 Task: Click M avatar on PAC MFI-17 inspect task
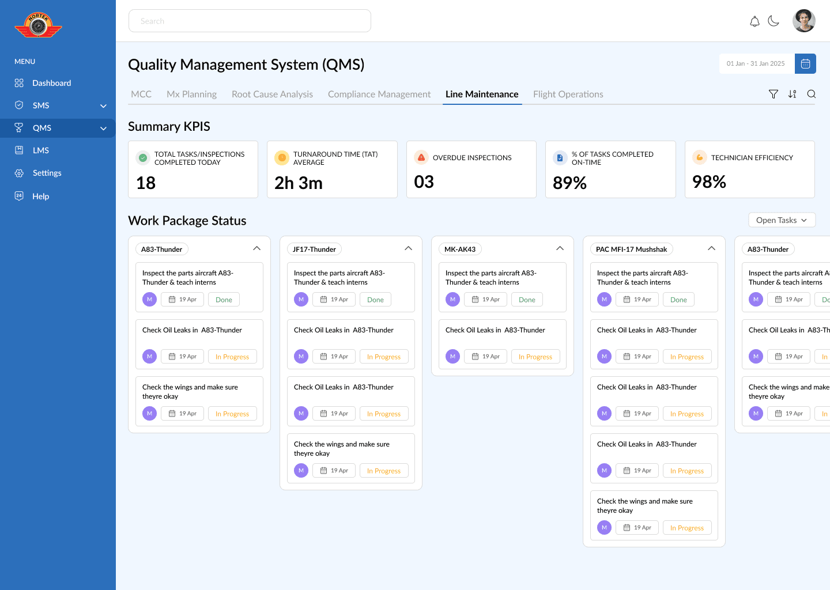(x=605, y=300)
